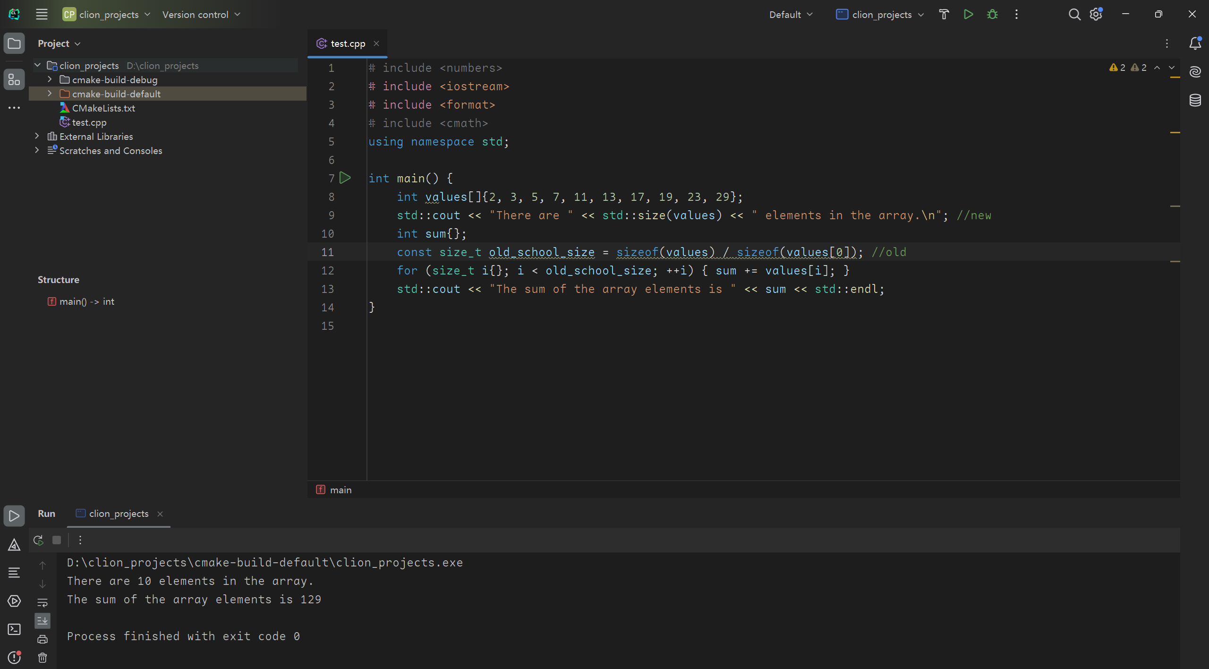Toggle the Project tool window folder icon
This screenshot has width=1209, height=669.
(14, 43)
